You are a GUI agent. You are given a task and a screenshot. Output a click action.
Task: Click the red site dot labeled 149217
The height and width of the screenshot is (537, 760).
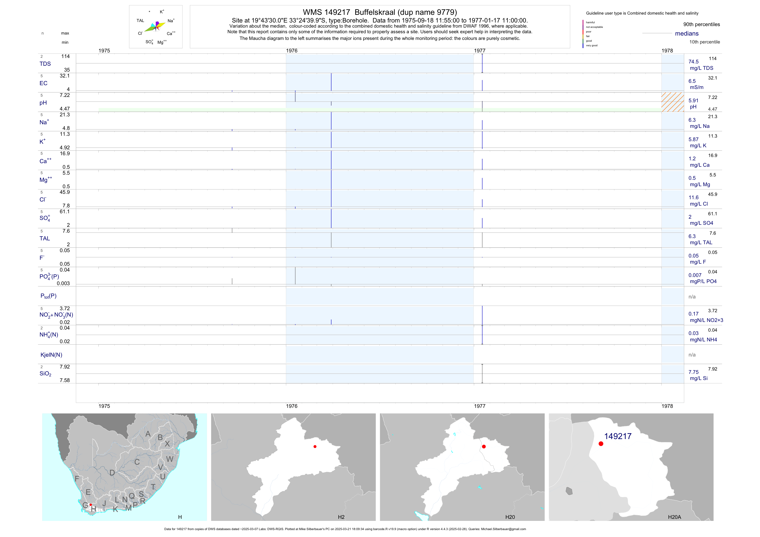tap(601, 444)
